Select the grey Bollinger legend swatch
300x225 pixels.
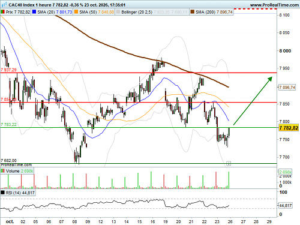tap(118, 12)
